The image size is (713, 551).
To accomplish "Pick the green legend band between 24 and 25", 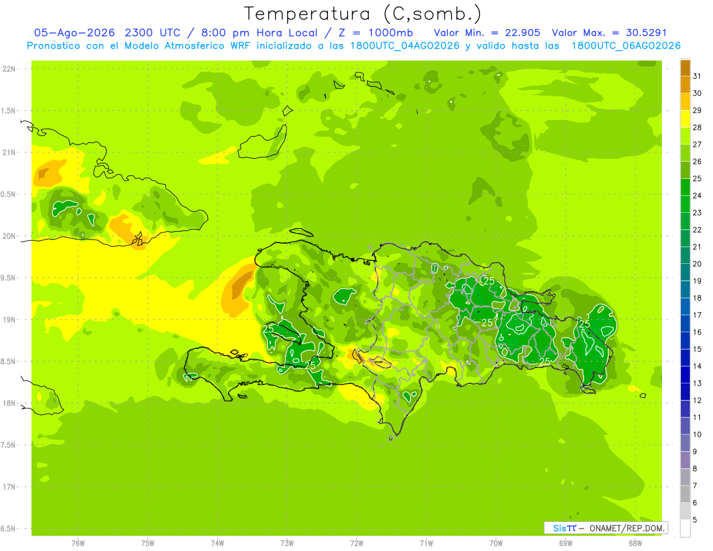I will pyautogui.click(x=685, y=187).
